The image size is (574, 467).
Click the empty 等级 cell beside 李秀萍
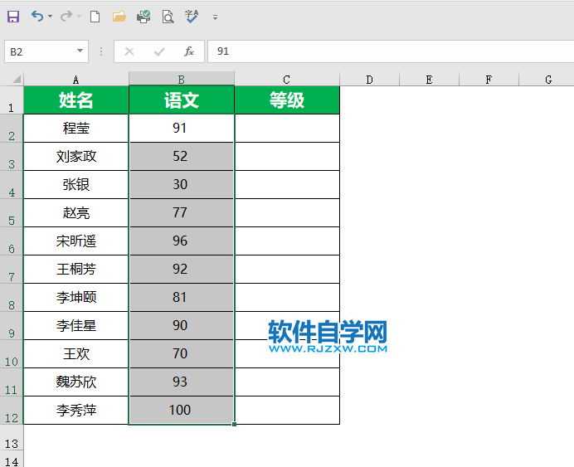tap(287, 410)
